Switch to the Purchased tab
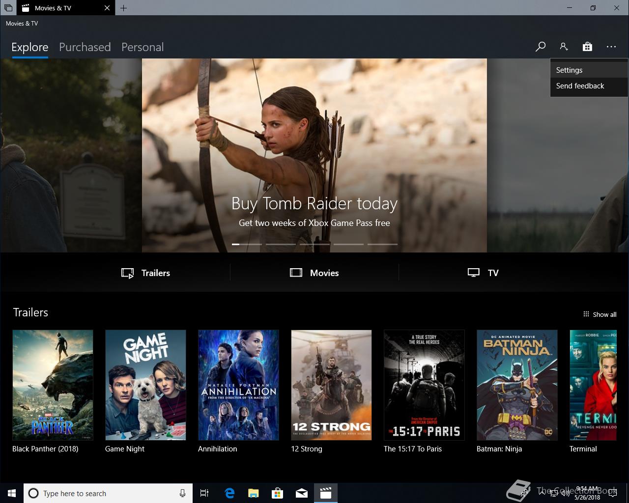The width and height of the screenshot is (629, 503). click(85, 47)
